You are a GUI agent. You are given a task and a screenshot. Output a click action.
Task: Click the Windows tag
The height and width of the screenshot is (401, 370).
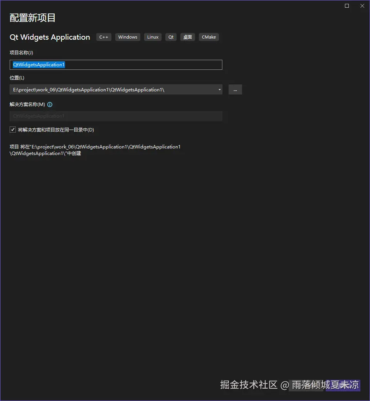click(x=128, y=37)
